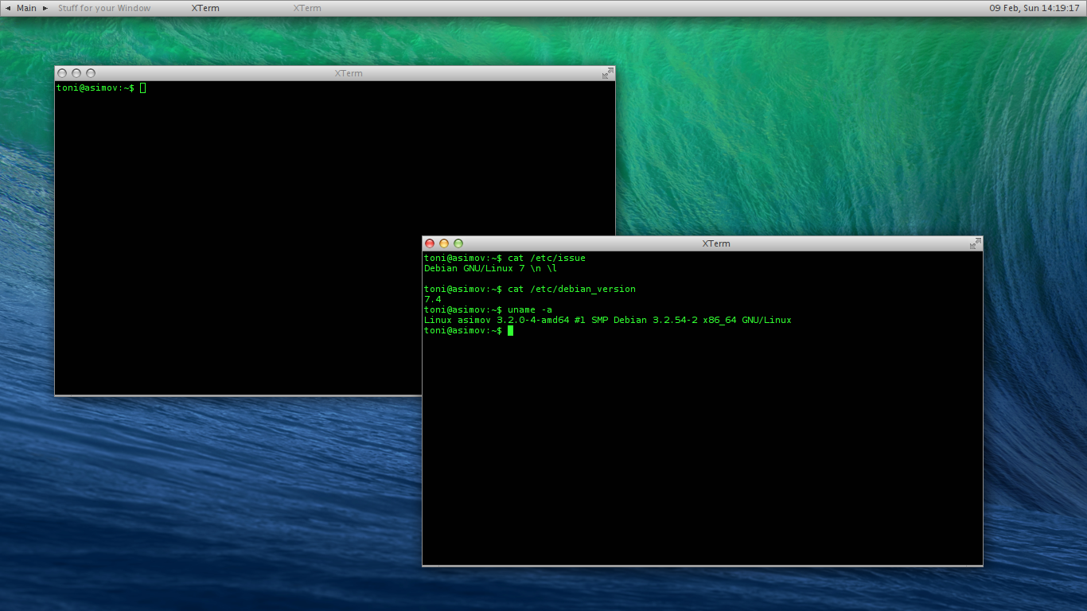
Task: Select the dimmed 'Stuff for your Window' panel item
Action: pyautogui.click(x=104, y=8)
